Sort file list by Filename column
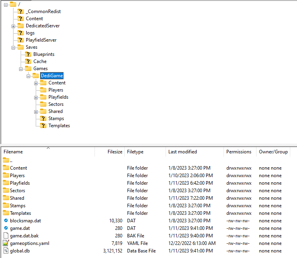This screenshot has width=297, height=258. coord(48,152)
